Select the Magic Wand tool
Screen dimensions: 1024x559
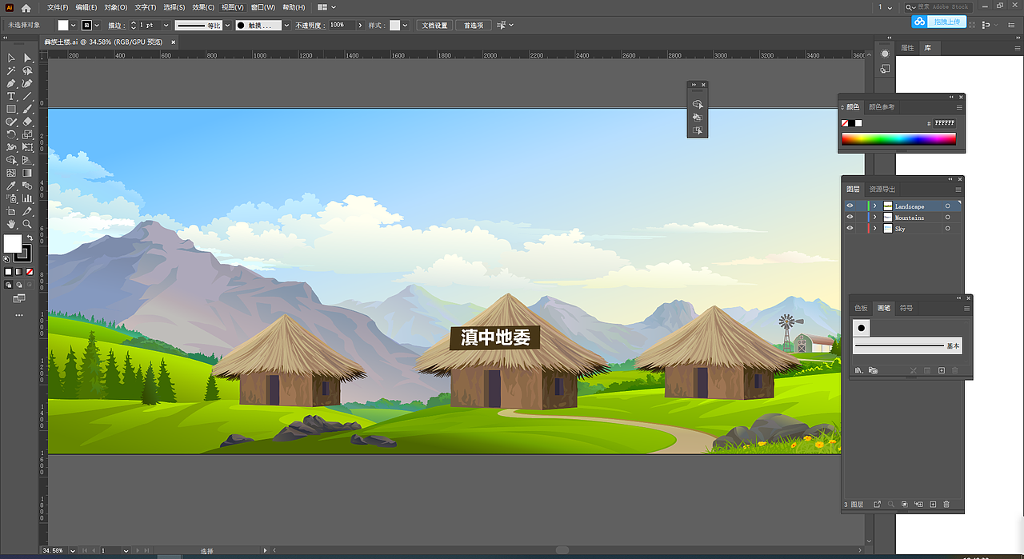point(11,70)
